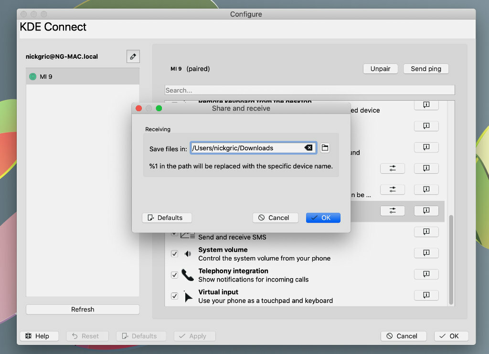Open info for Remote keyboard plugin
This screenshot has width=489, height=354.
click(x=426, y=105)
